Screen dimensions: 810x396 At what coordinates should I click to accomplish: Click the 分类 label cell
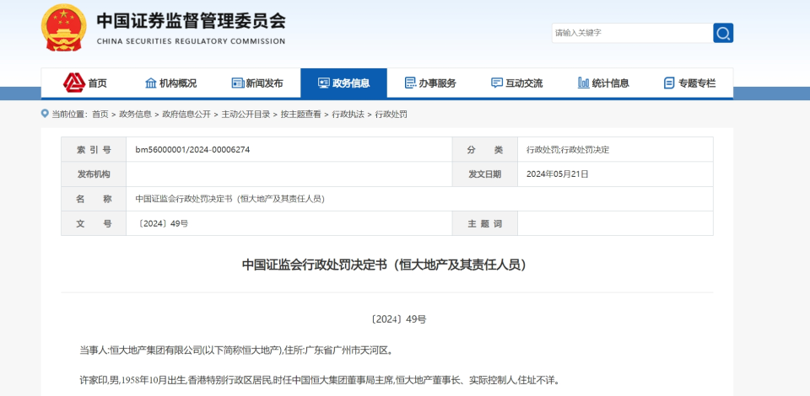pos(484,149)
